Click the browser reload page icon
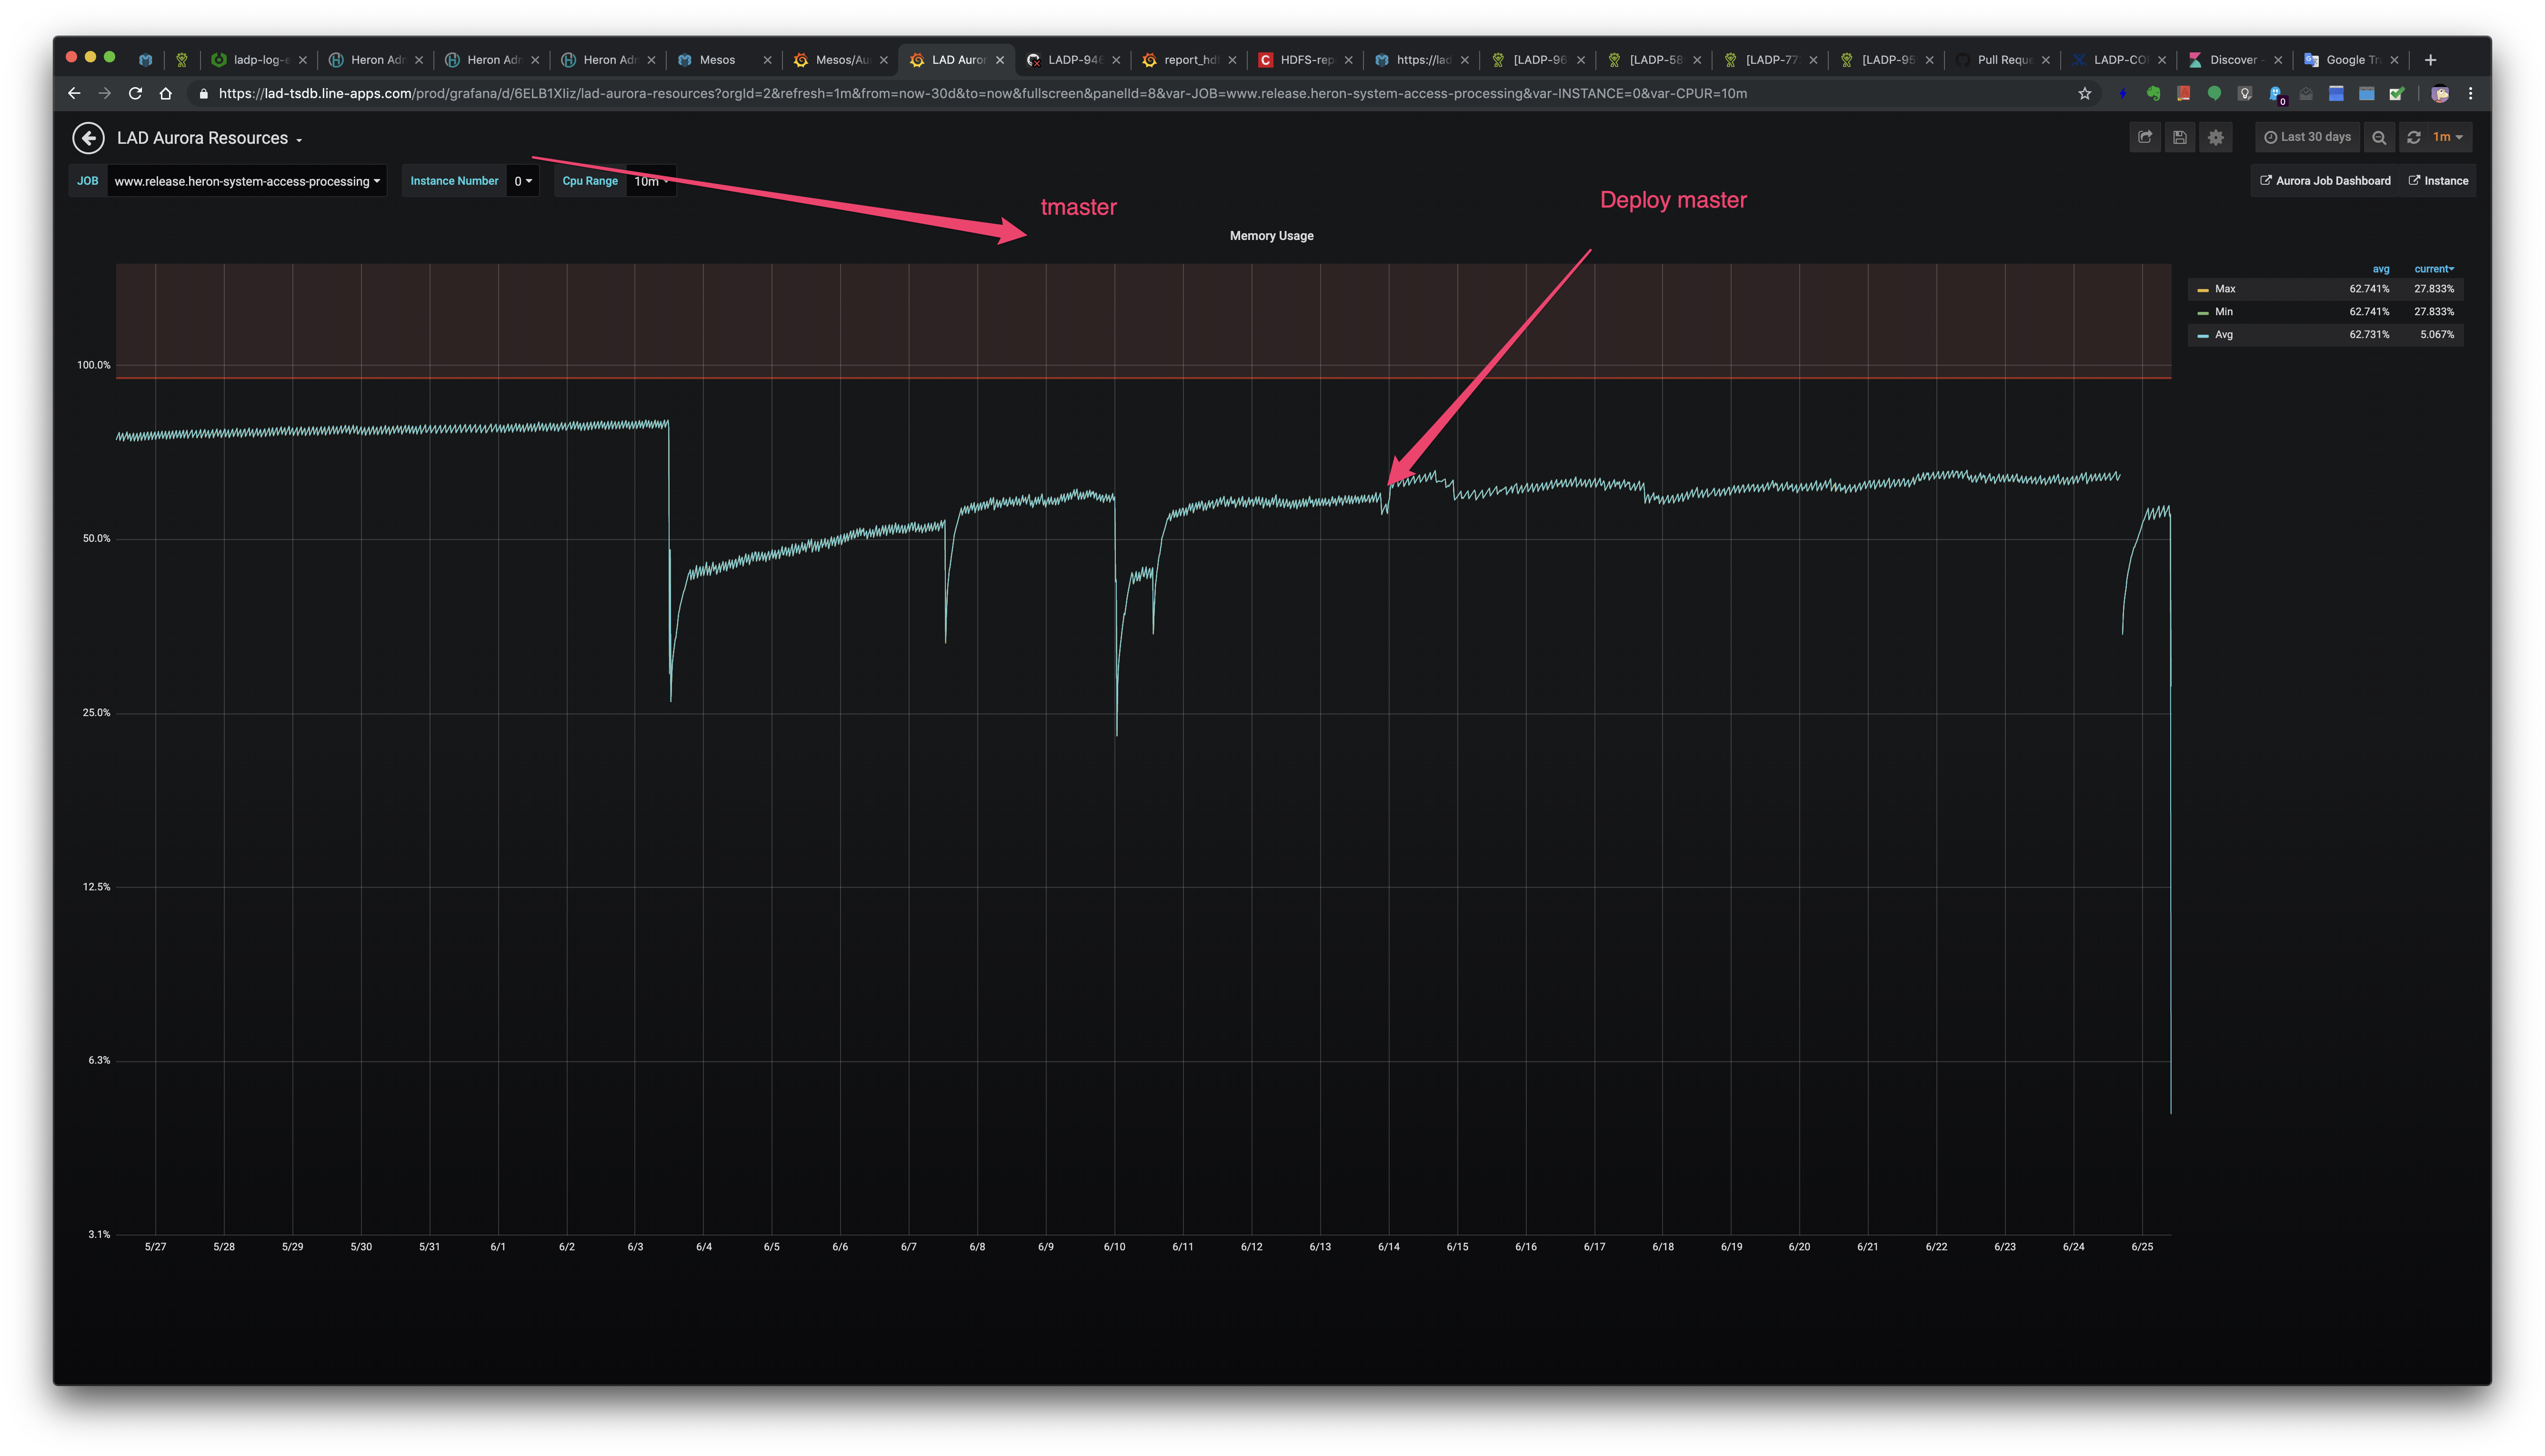Screen dimensions: 2545x1456 pos(135,94)
